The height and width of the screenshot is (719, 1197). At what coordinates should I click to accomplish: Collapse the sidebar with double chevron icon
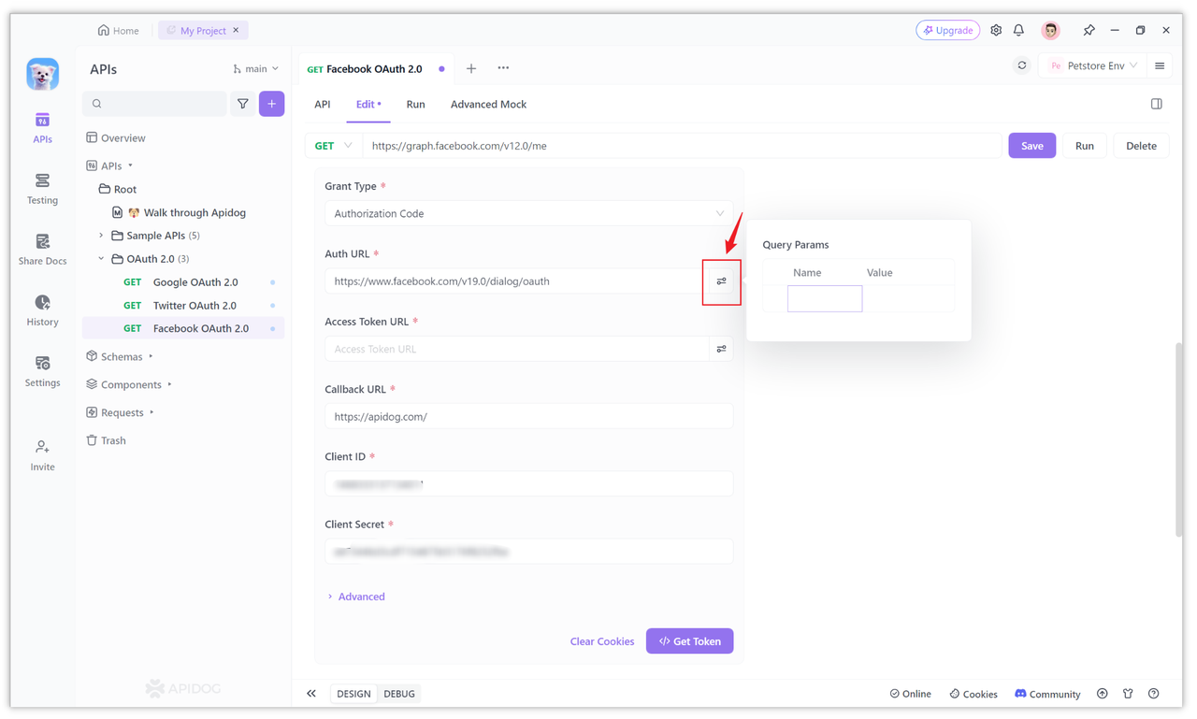tap(311, 694)
